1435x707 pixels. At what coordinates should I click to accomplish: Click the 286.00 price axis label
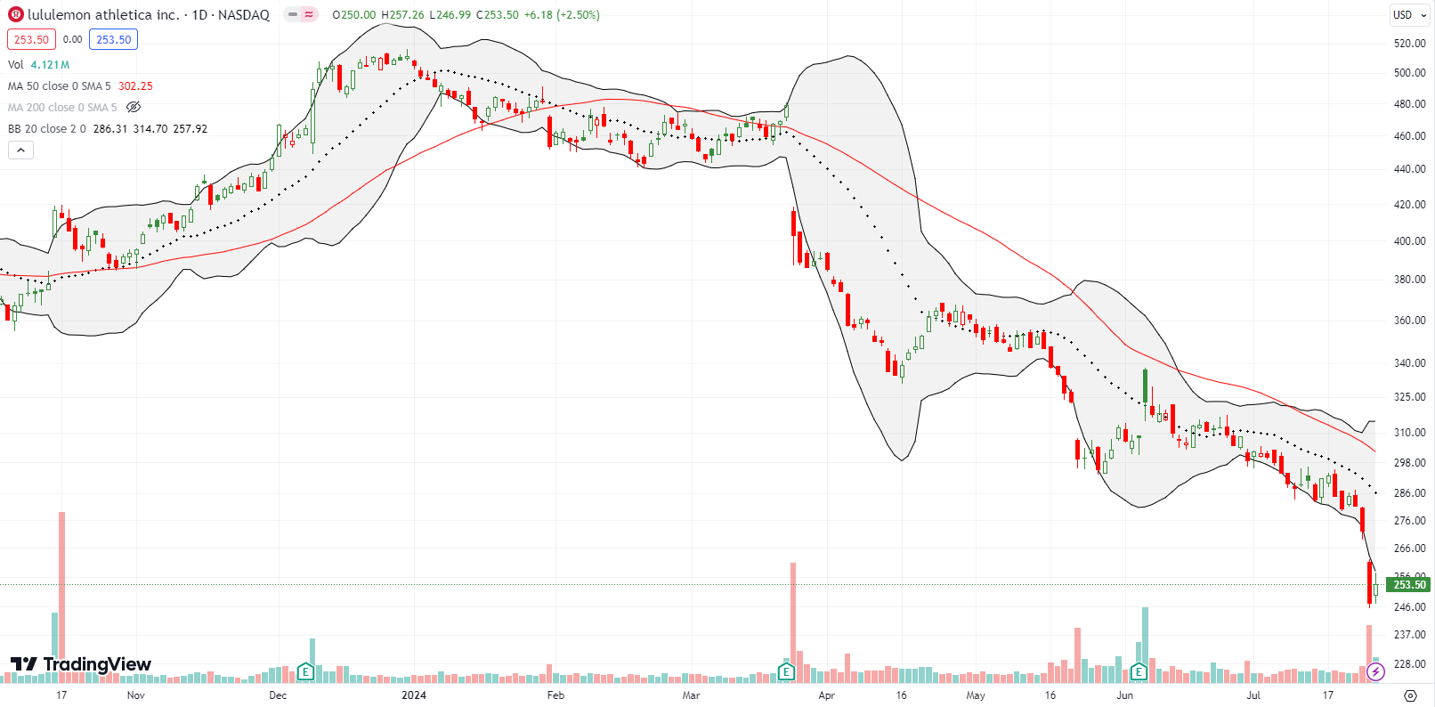click(1409, 492)
